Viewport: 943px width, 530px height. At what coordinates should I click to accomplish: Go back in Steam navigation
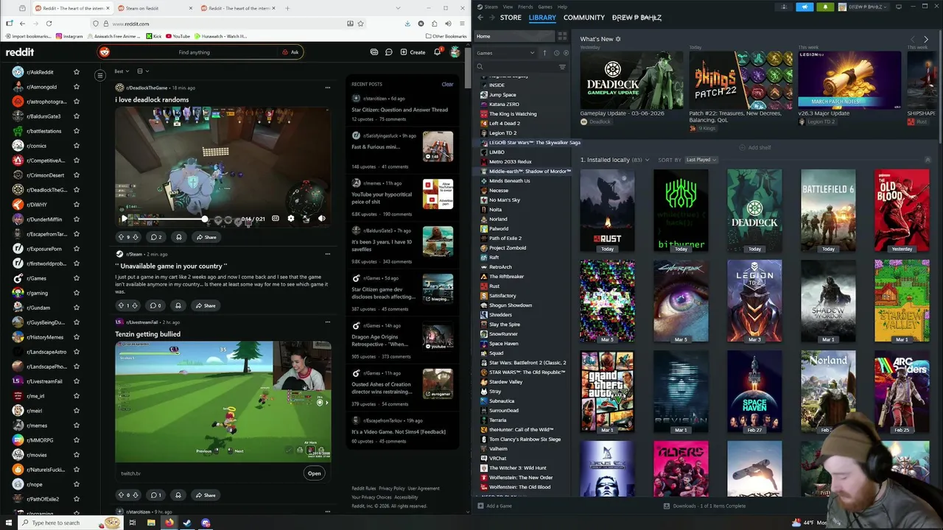[x=481, y=18]
